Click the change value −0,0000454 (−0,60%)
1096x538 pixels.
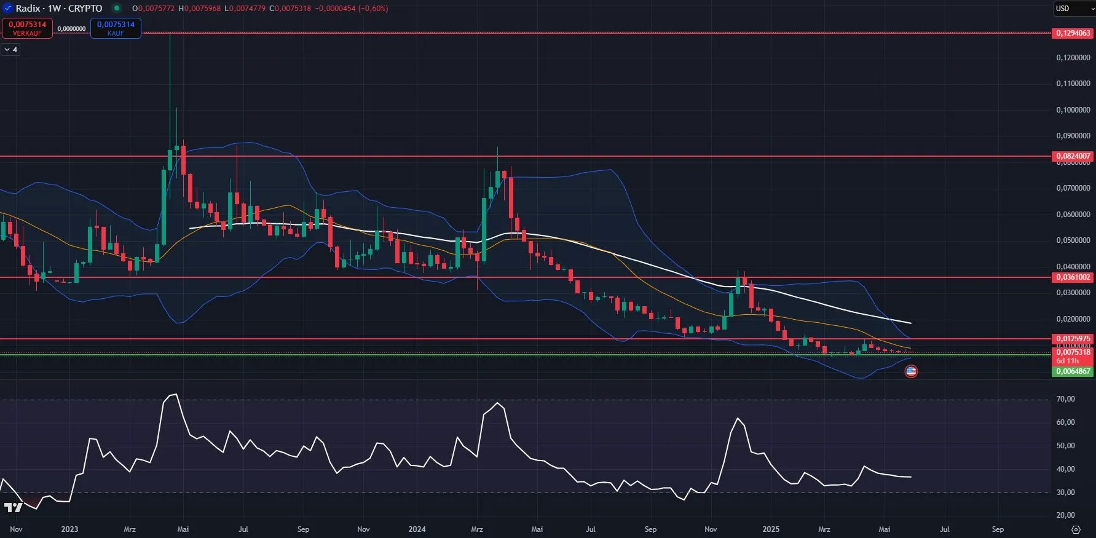(352, 9)
